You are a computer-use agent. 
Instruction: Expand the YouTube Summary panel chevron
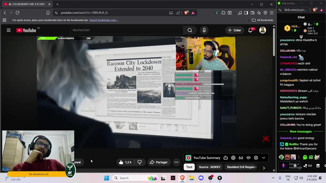point(264,158)
